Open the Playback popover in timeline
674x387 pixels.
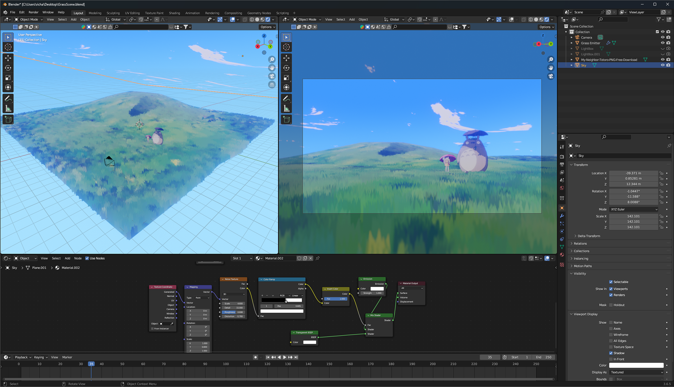click(23, 357)
